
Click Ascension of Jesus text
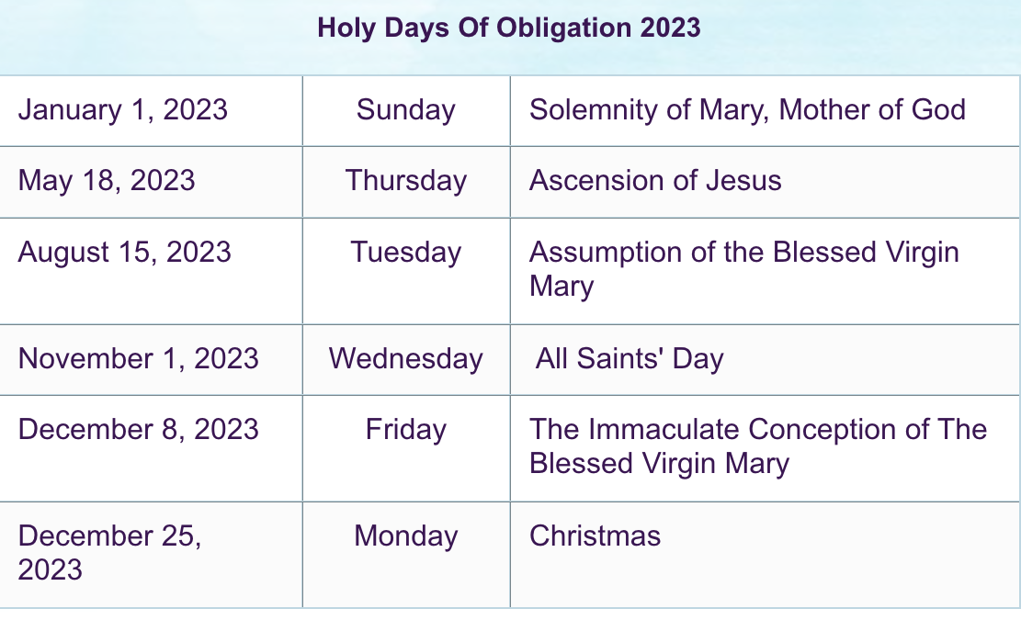click(655, 180)
